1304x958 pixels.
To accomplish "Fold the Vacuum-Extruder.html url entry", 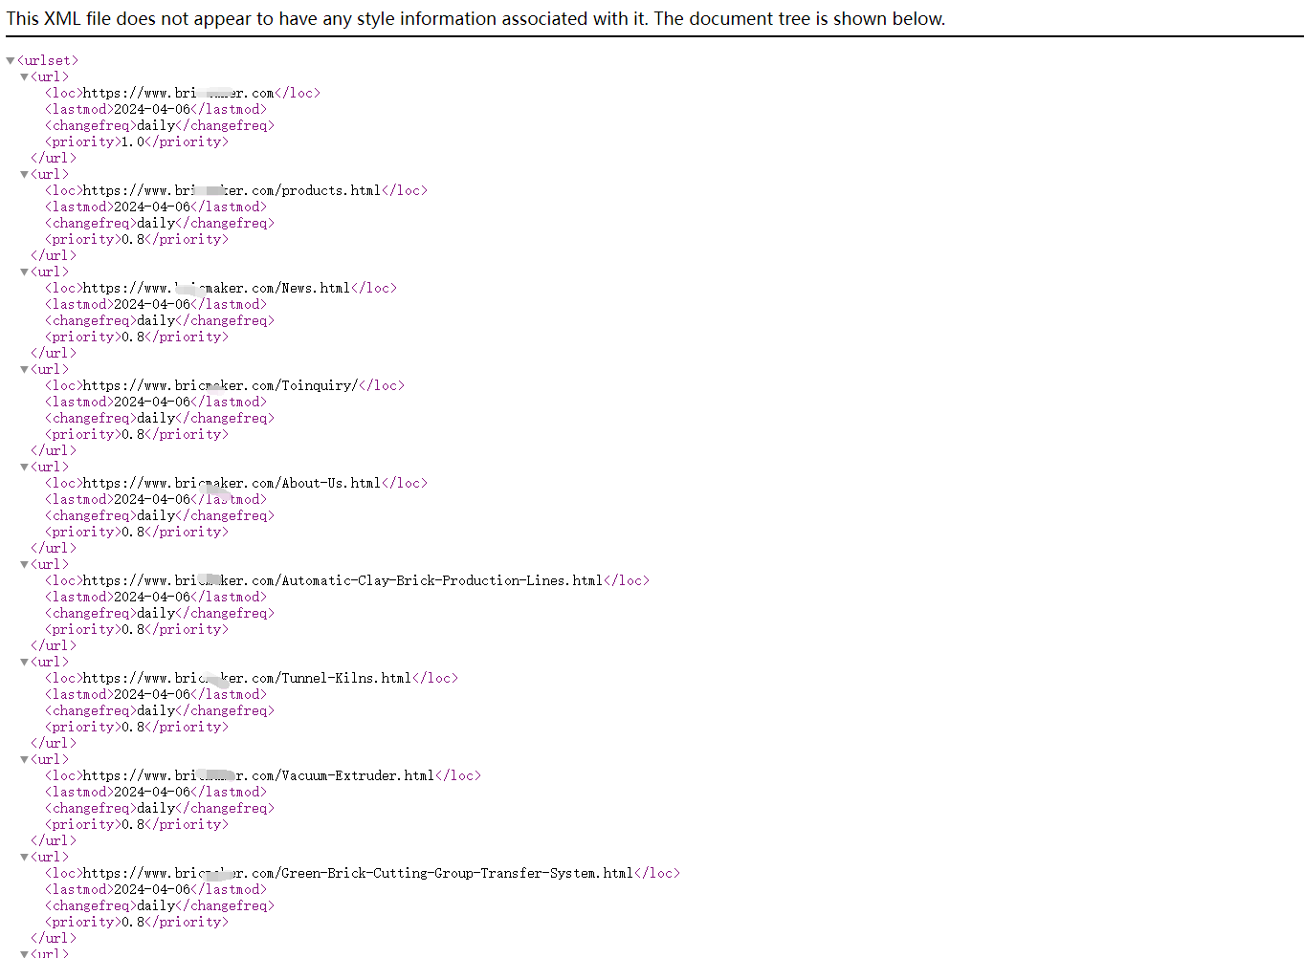I will coord(25,760).
